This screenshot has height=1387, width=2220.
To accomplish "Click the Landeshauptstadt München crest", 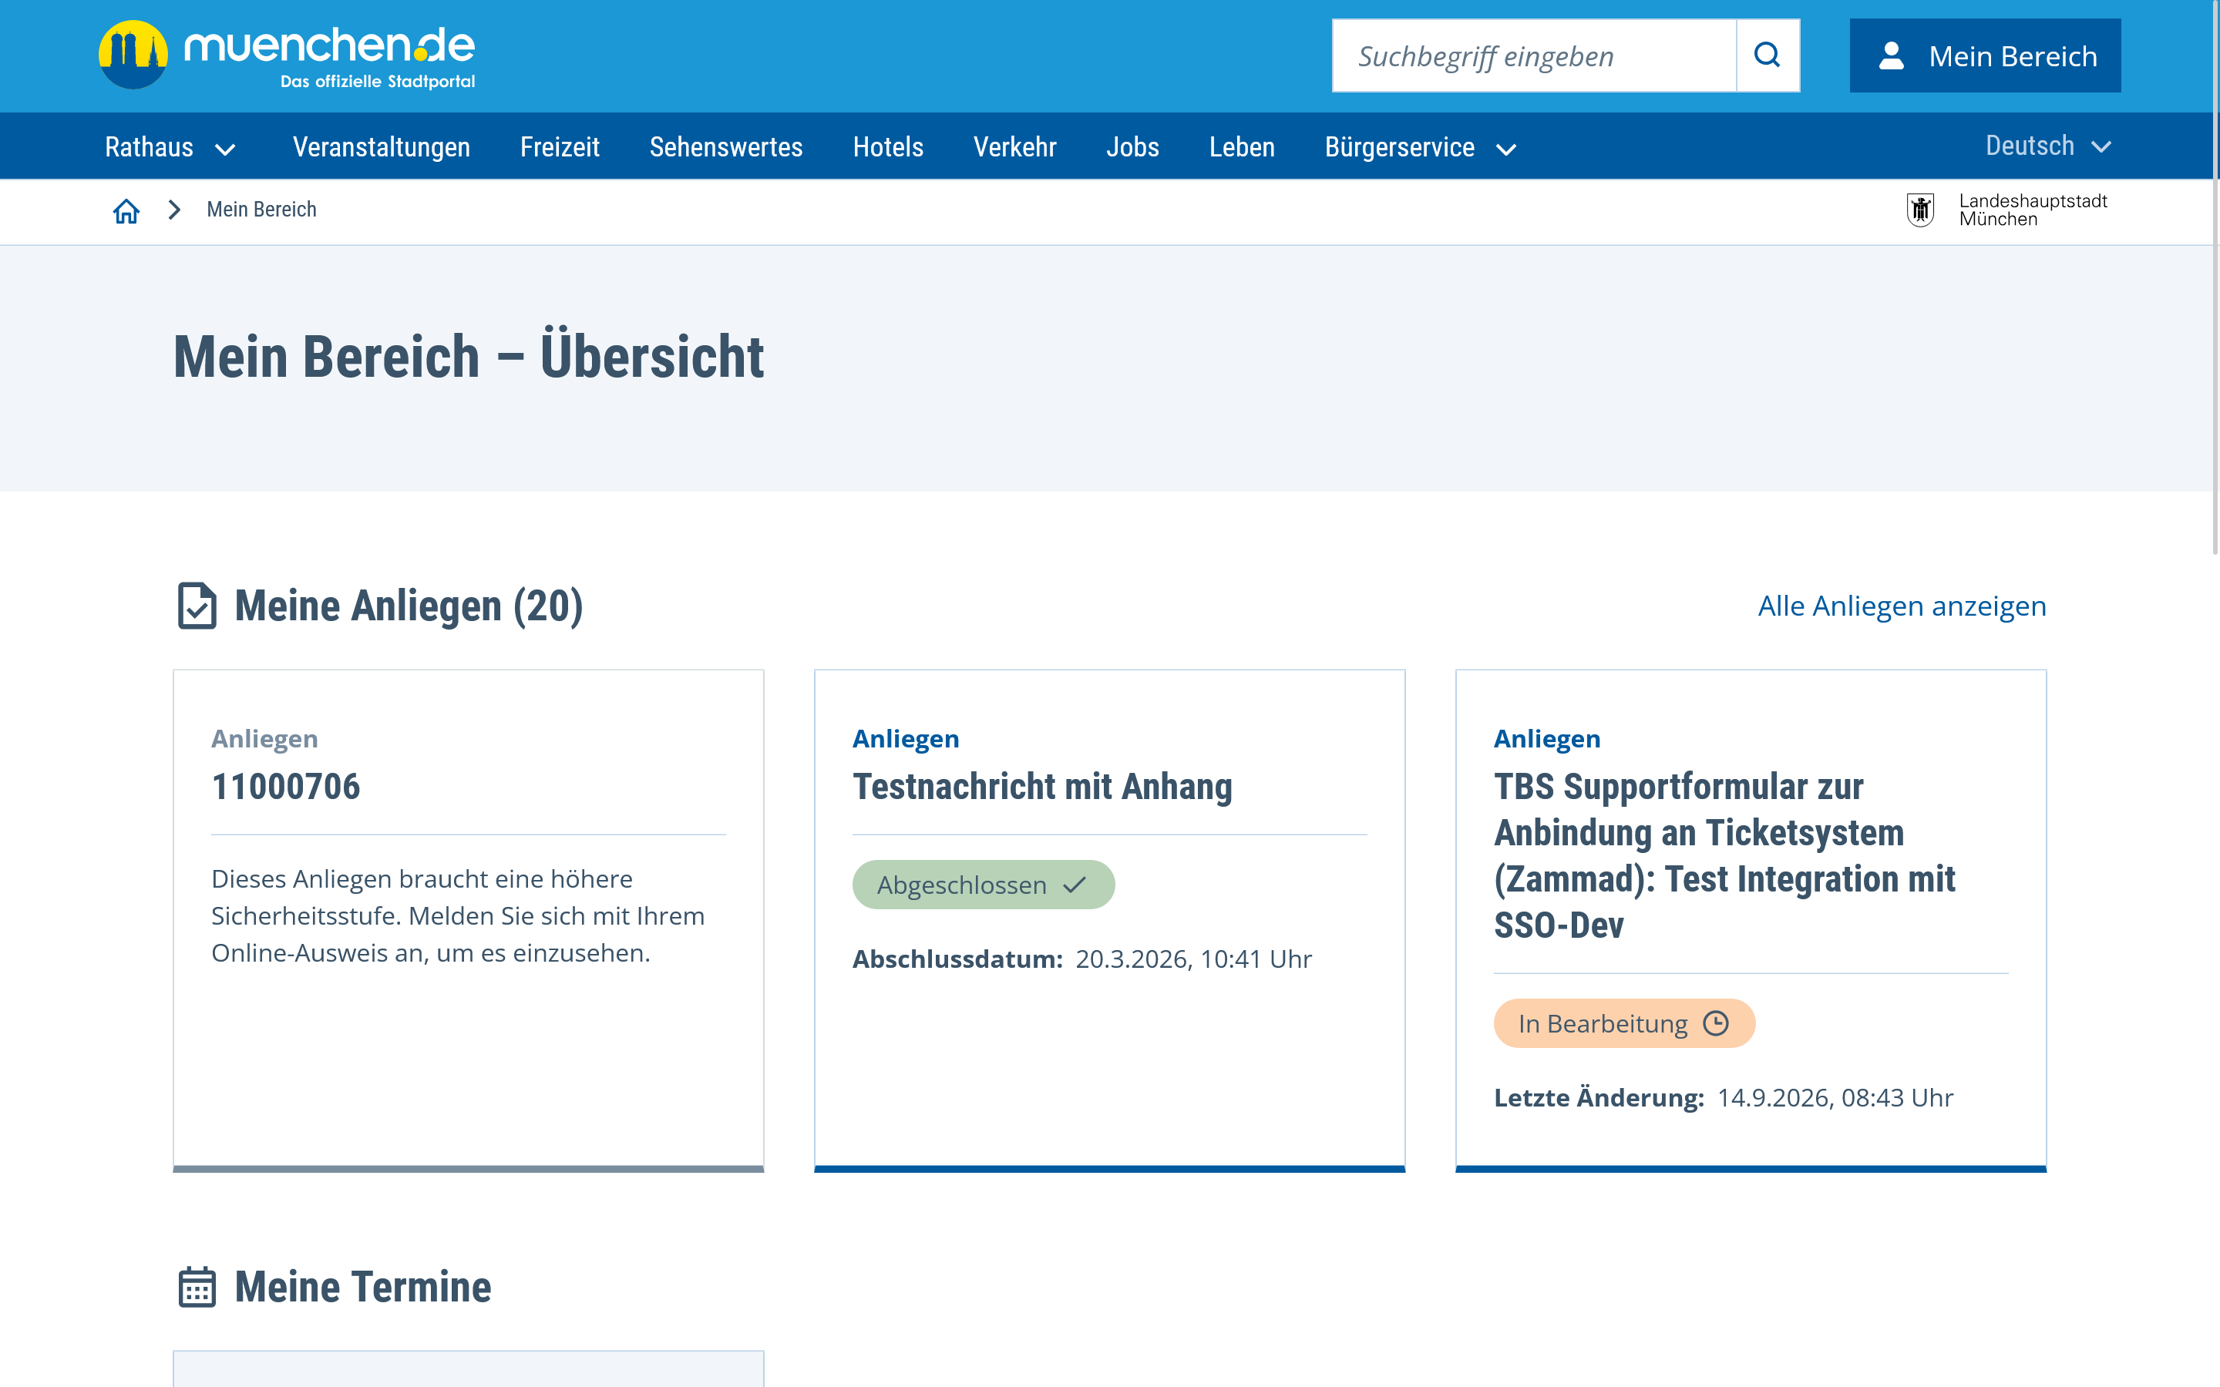I will tap(1920, 210).
